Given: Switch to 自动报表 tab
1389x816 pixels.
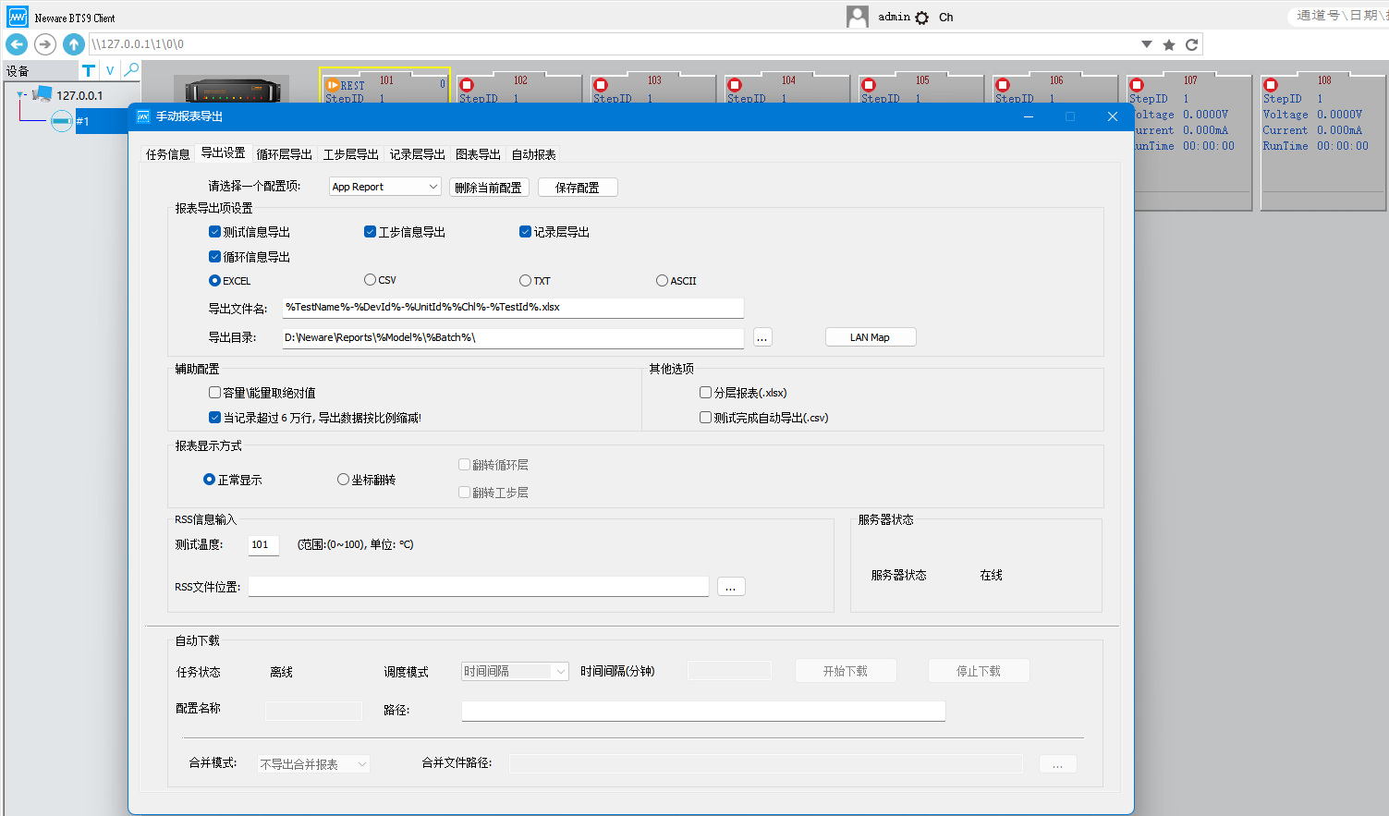Looking at the screenshot, I should pyautogui.click(x=534, y=154).
